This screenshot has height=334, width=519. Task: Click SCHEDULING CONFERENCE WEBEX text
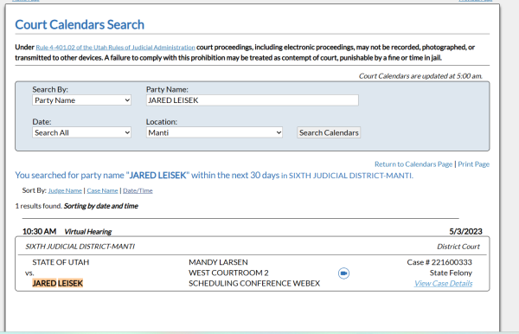(254, 283)
